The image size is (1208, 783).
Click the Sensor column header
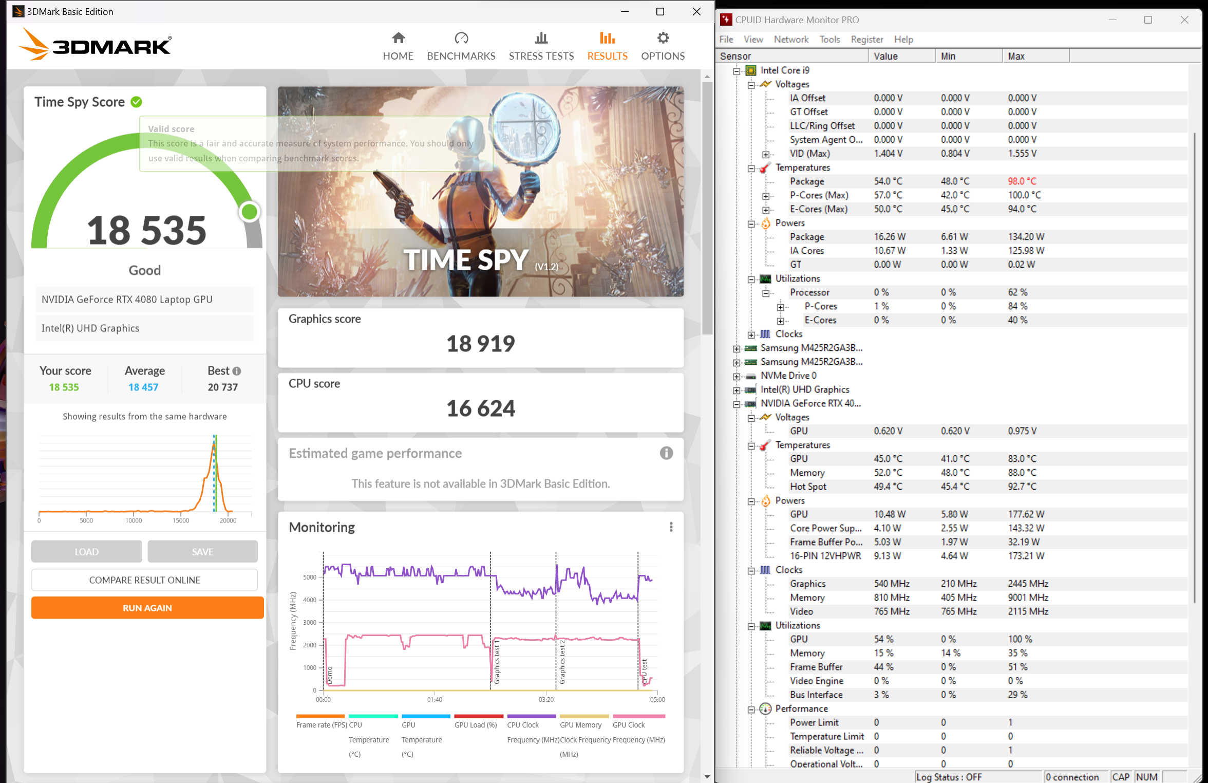[791, 56]
